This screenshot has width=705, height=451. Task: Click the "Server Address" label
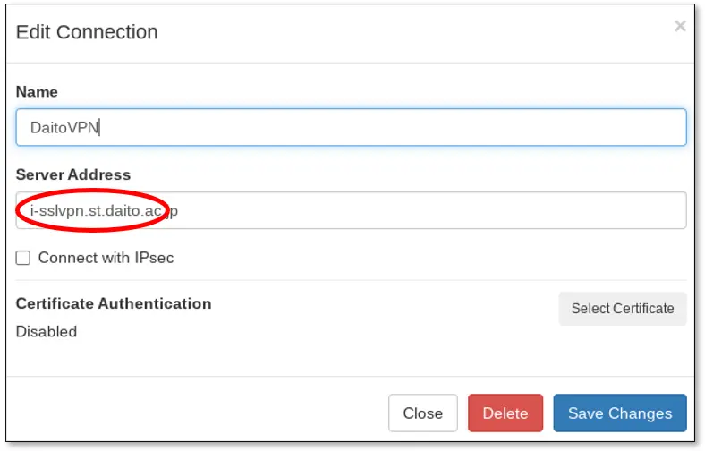coord(73,174)
